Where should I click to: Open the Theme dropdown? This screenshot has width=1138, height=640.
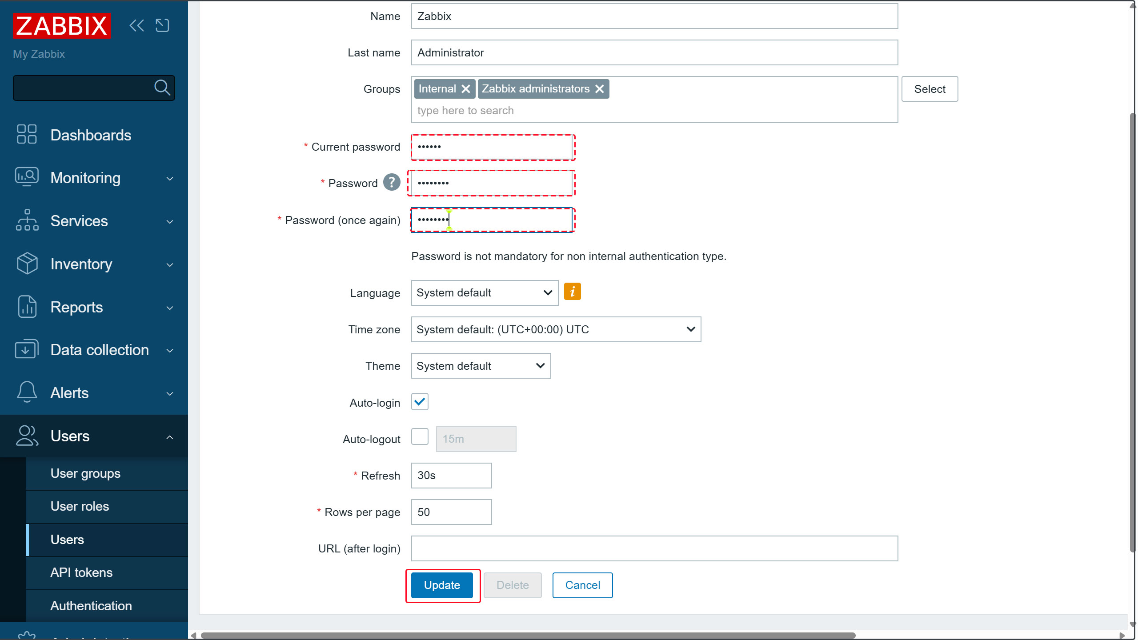481,366
